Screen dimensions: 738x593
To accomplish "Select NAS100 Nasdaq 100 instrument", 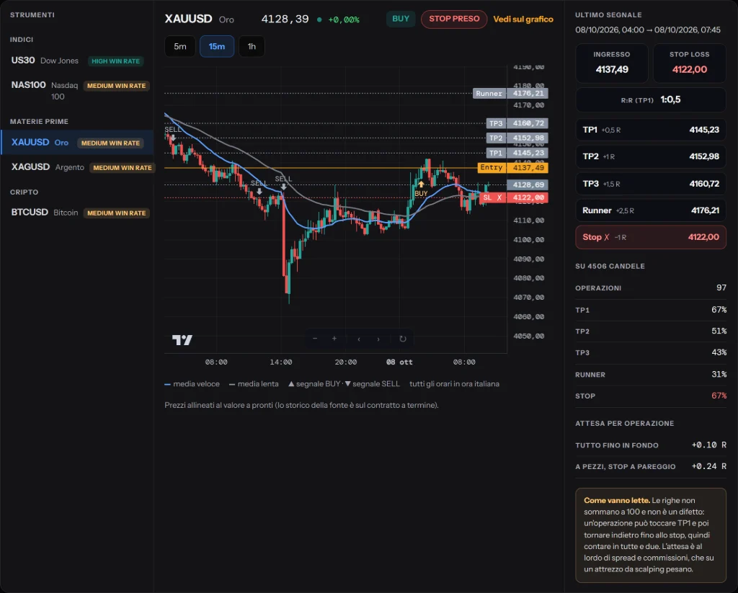I will tap(77, 90).
